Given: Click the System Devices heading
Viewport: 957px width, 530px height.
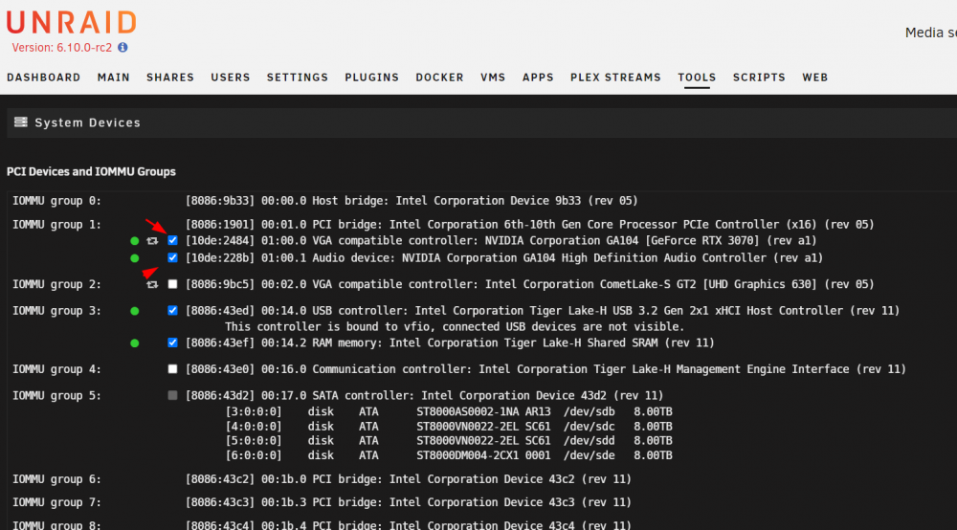Looking at the screenshot, I should (87, 122).
